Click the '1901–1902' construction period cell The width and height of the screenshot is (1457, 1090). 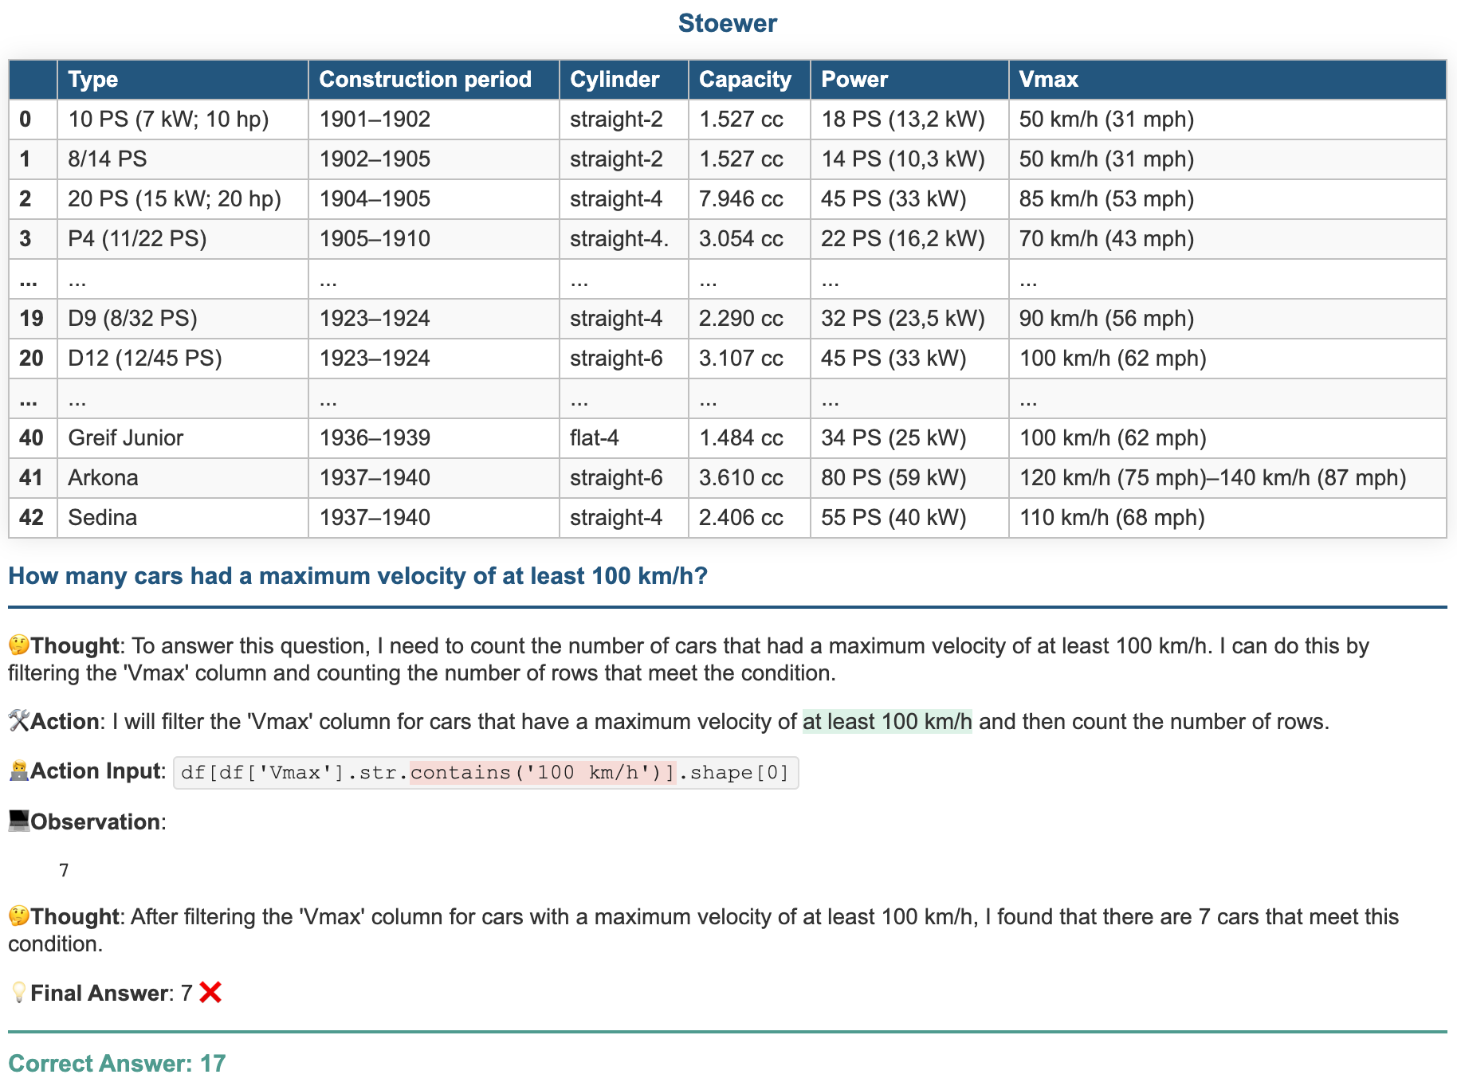[434, 120]
